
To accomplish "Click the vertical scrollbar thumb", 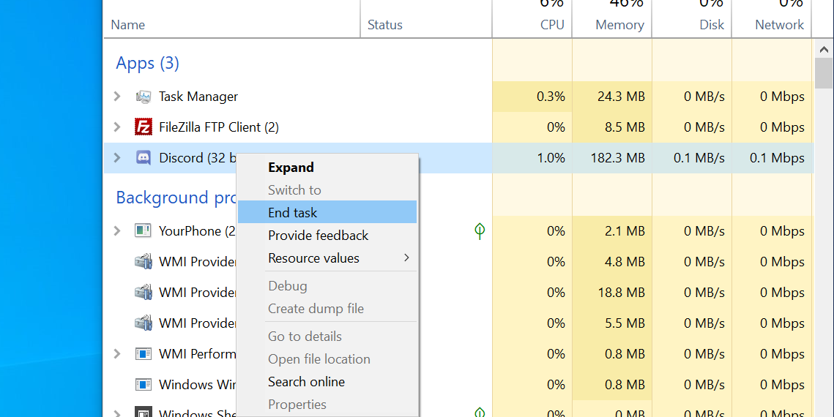I will pyautogui.click(x=823, y=72).
